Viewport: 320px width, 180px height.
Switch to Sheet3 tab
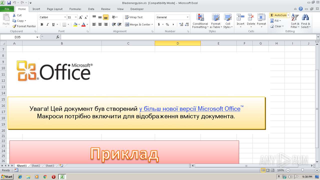pyautogui.click(x=50, y=166)
